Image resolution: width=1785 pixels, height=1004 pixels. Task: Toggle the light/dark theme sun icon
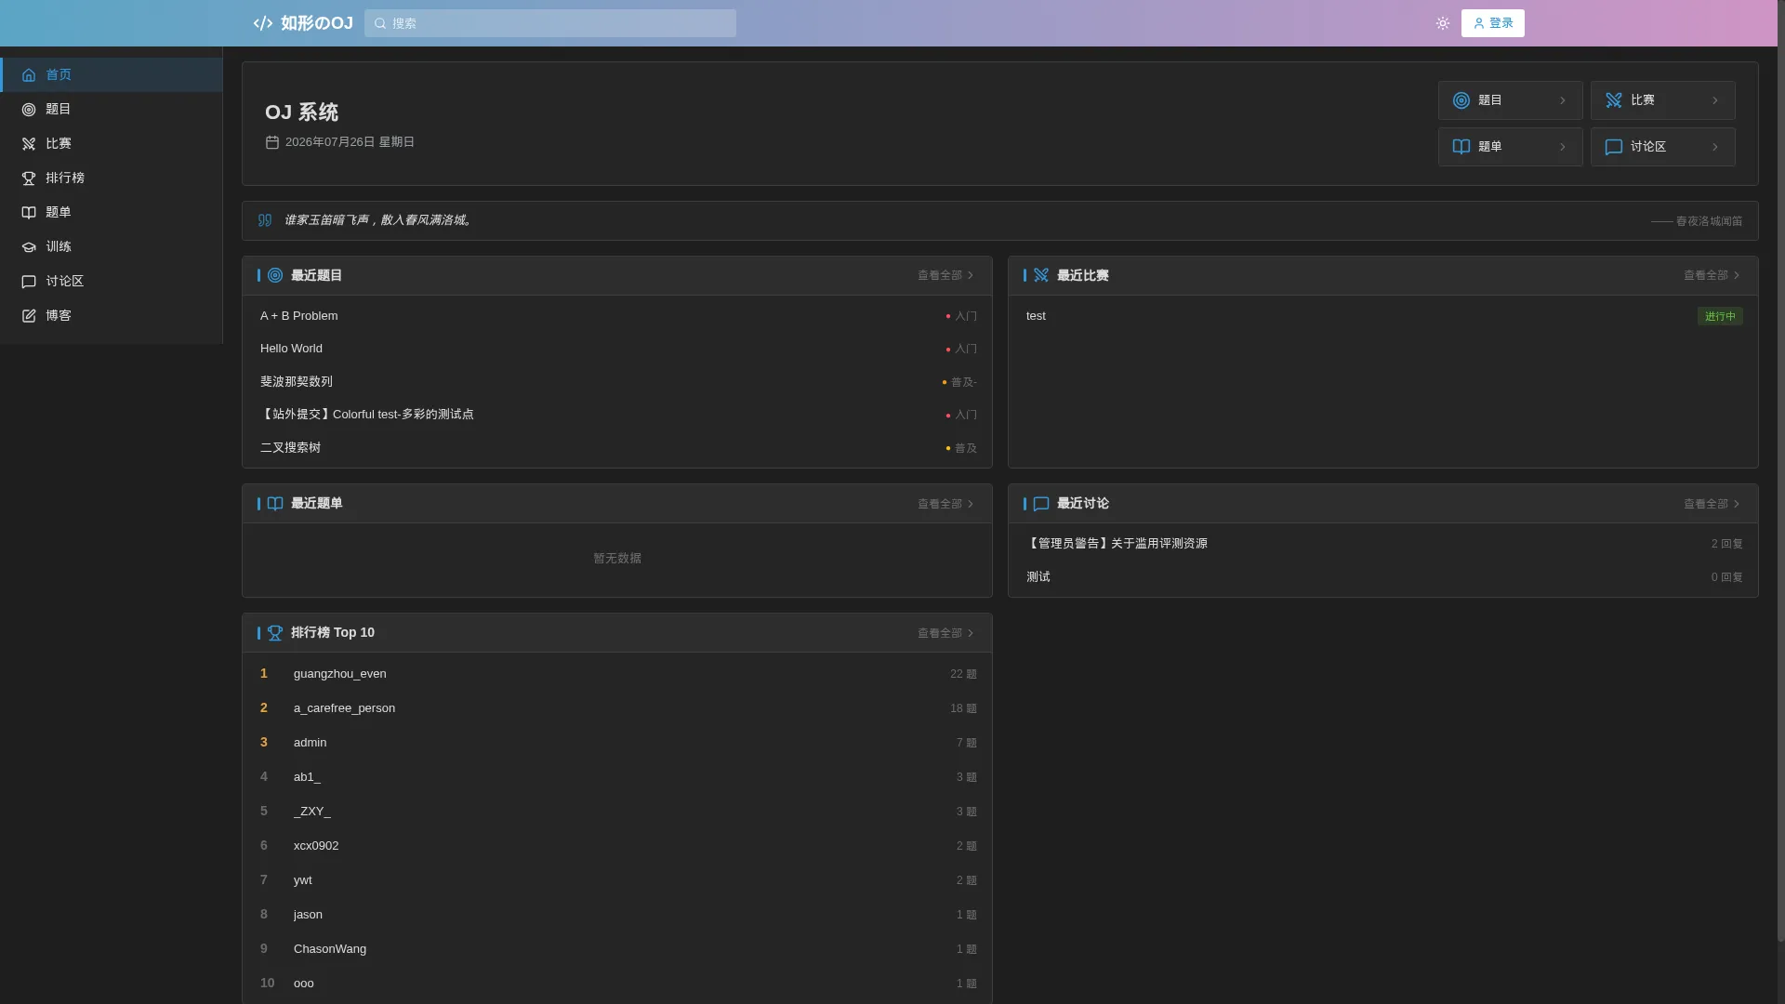click(x=1442, y=23)
